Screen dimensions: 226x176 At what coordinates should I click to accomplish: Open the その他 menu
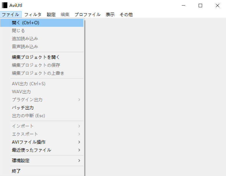coord(126,15)
